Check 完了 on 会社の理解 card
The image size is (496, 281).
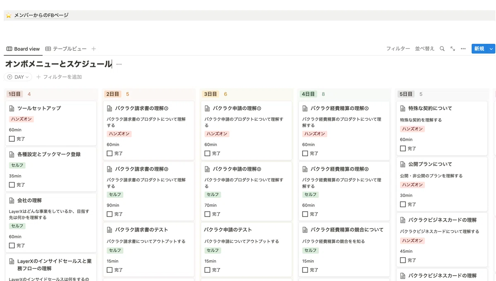[12, 245]
